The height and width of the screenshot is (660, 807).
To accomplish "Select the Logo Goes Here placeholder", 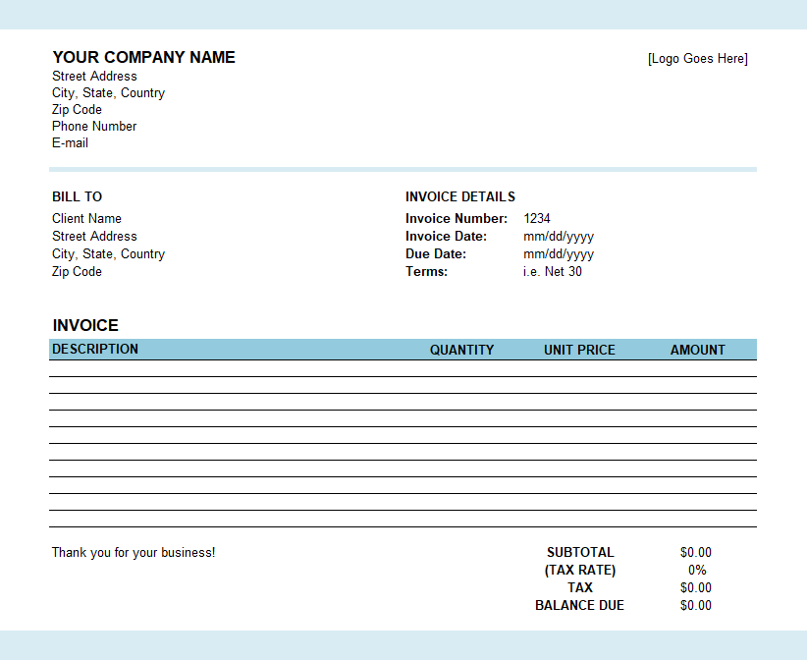I will [697, 59].
